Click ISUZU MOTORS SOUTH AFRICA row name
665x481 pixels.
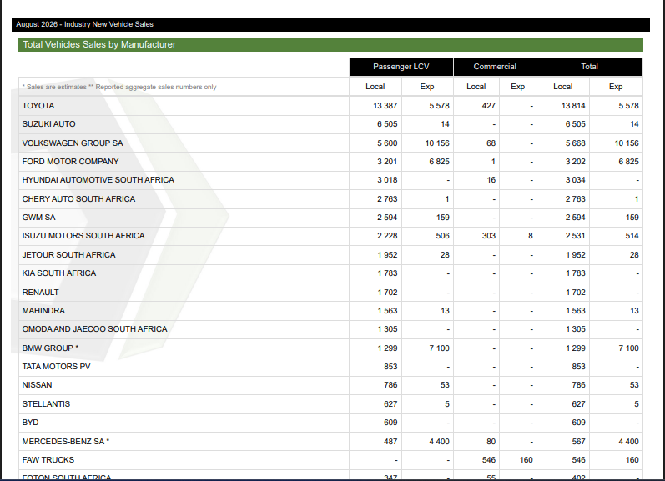[x=83, y=236]
